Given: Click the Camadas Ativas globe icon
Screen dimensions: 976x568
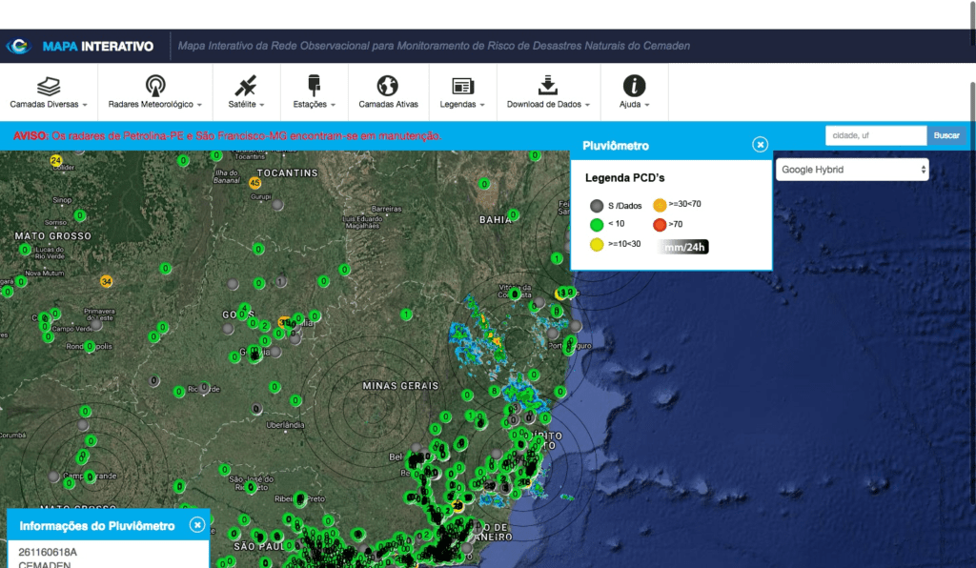Looking at the screenshot, I should (387, 85).
